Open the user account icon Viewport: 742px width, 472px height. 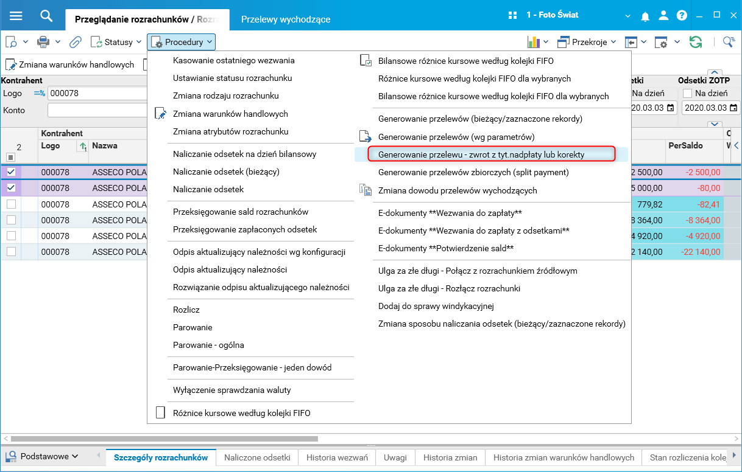[664, 16]
